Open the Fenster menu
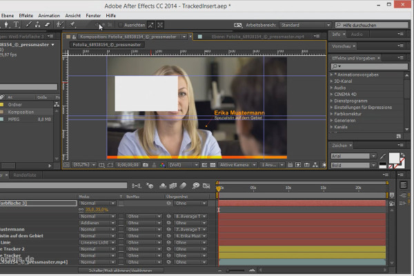 [x=93, y=16]
